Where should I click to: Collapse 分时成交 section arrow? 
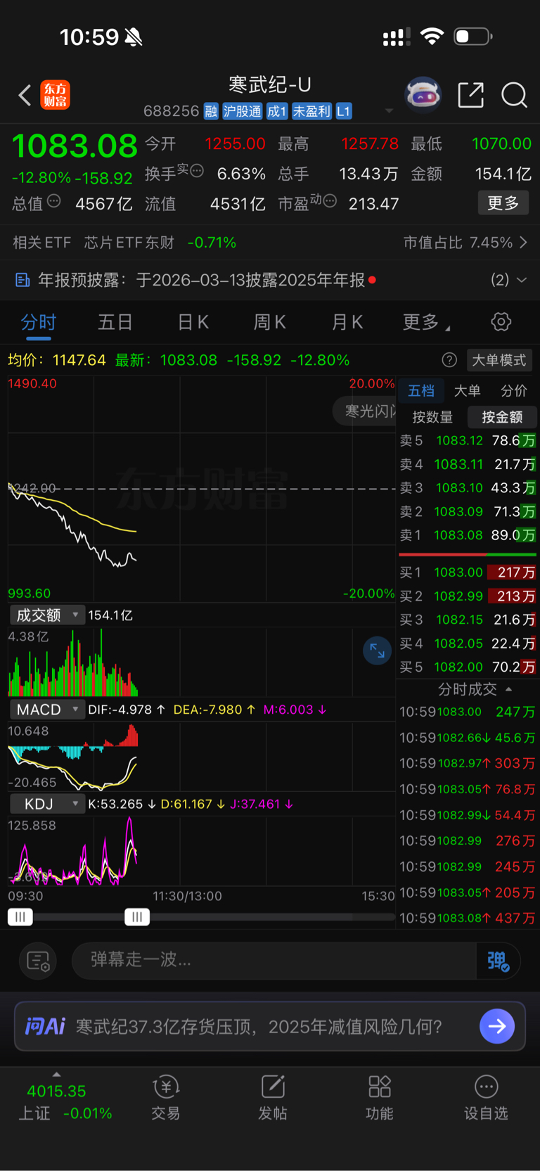point(508,689)
